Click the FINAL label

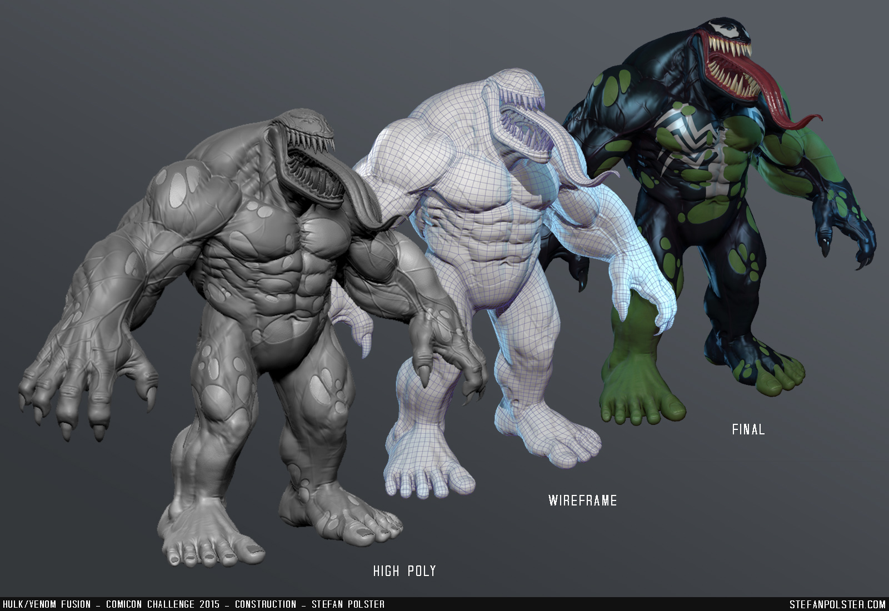pos(748,429)
